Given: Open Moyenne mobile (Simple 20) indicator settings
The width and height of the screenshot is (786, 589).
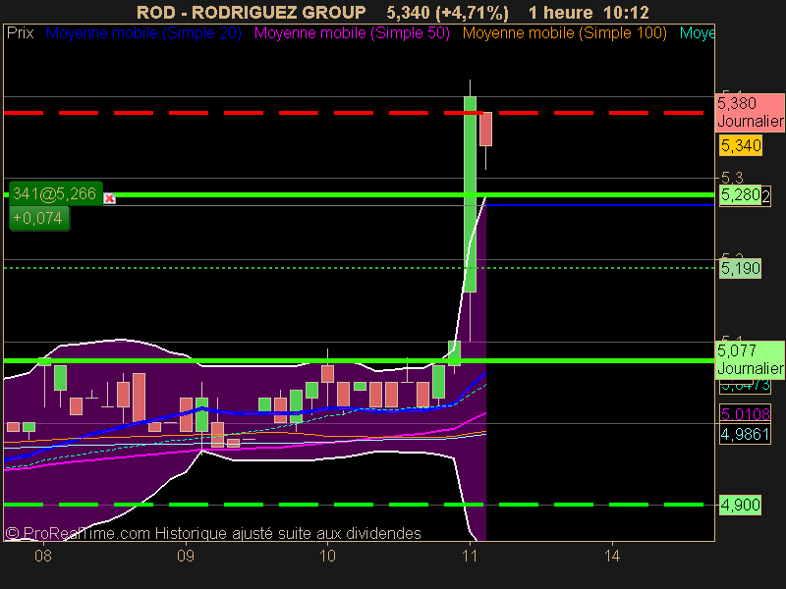Looking at the screenshot, I should tap(143, 33).
